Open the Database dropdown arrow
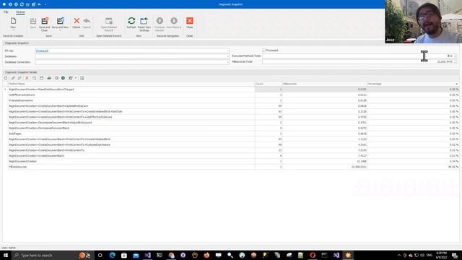The image size is (462, 260). click(x=227, y=56)
